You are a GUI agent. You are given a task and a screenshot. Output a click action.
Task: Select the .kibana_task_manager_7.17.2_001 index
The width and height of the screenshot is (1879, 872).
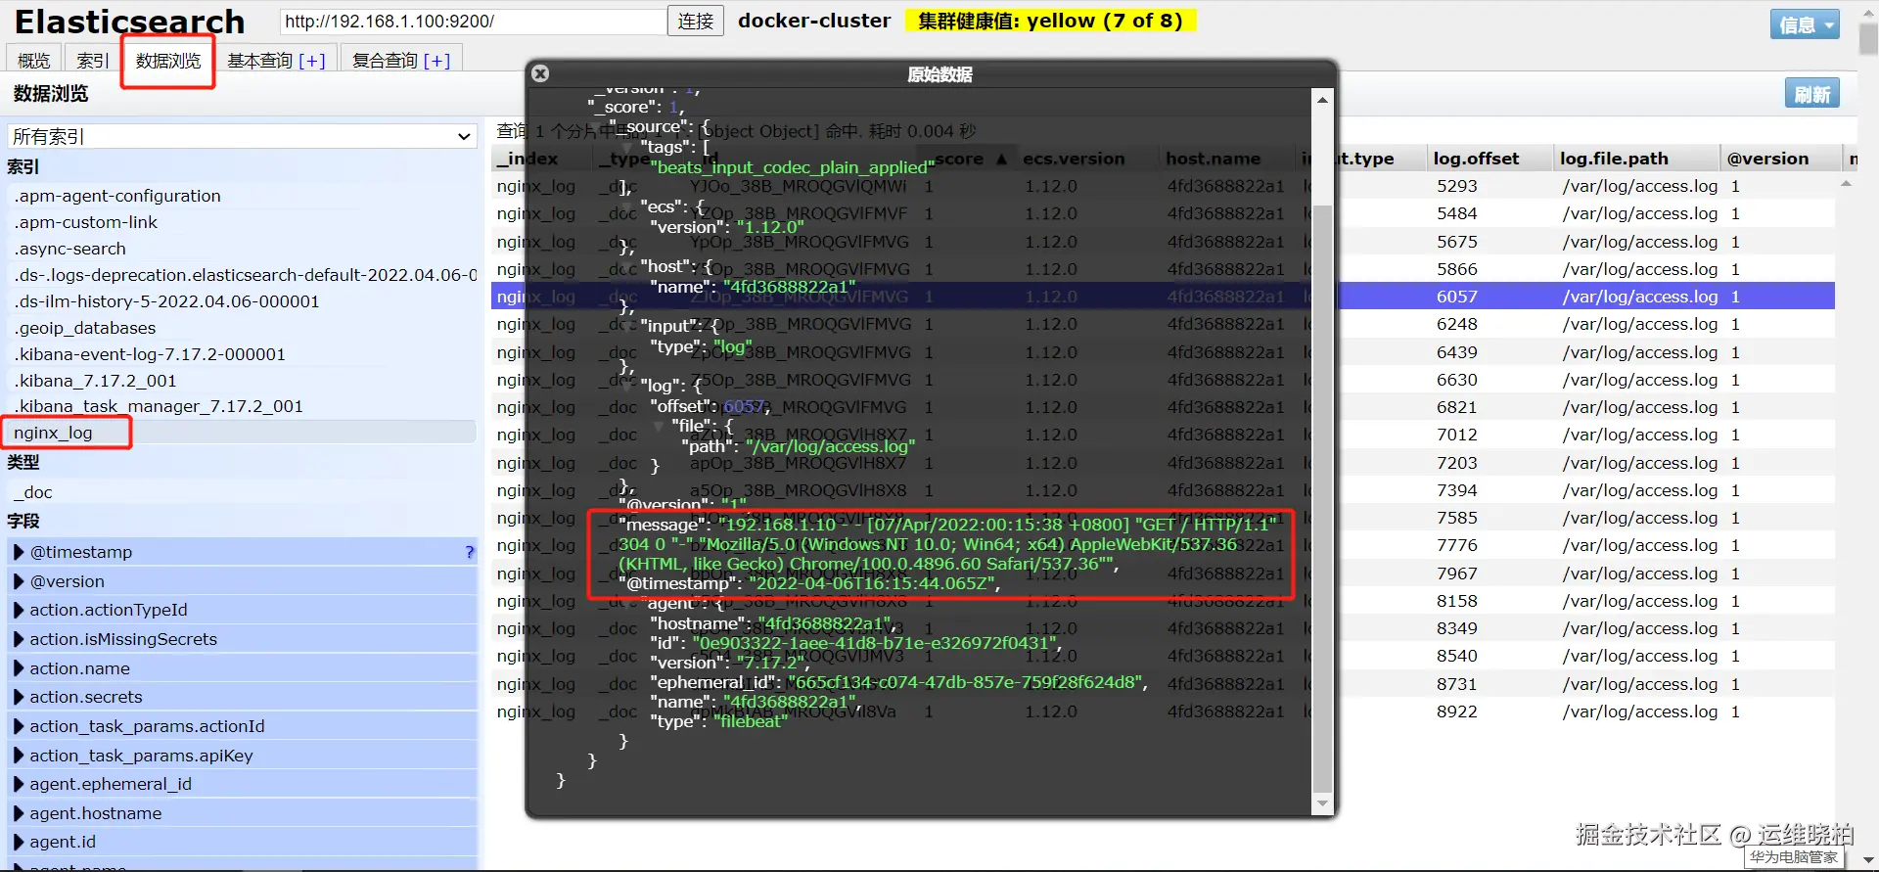tap(242, 406)
